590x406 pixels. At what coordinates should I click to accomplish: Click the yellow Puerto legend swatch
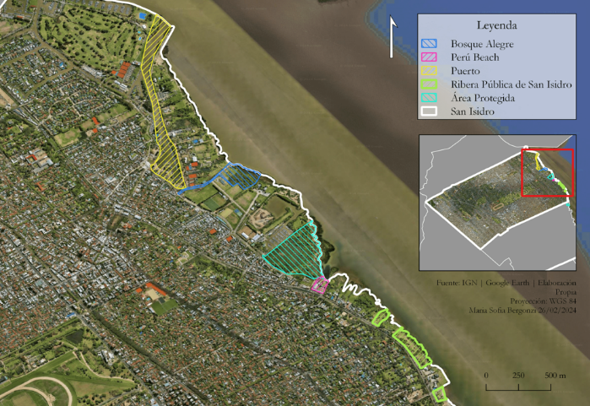(430, 71)
